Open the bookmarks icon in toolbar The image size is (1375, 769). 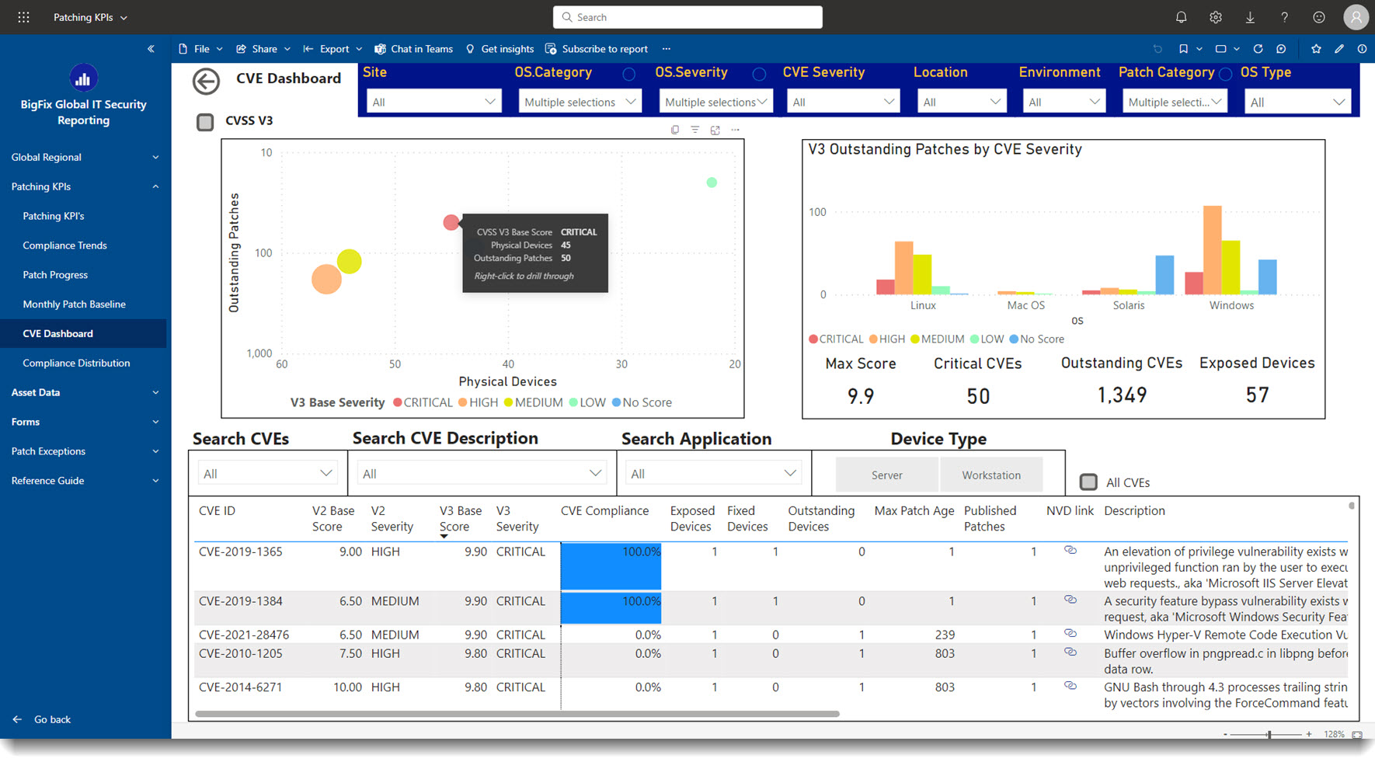(1183, 49)
